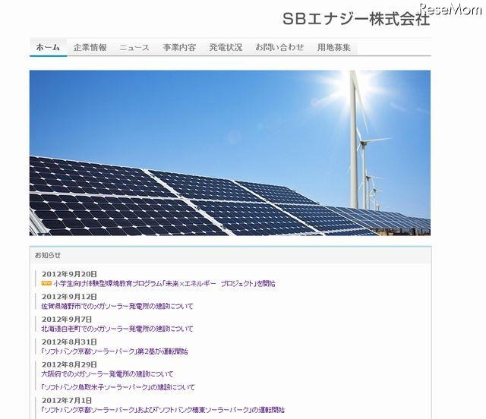Select the 2012年8月31日 date text
The width and height of the screenshot is (486, 419).
[x=69, y=342]
